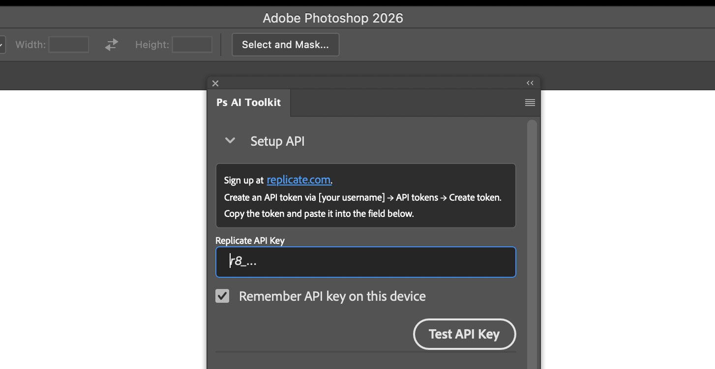The width and height of the screenshot is (715, 369).
Task: Click the Adobe Photoshop 2026 title bar
Action: (x=333, y=18)
